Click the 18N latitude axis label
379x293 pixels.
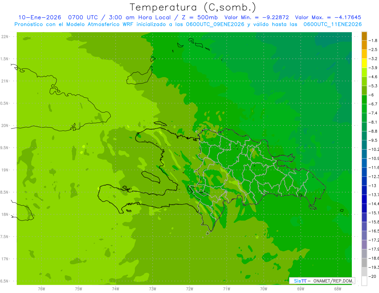tap(5, 215)
